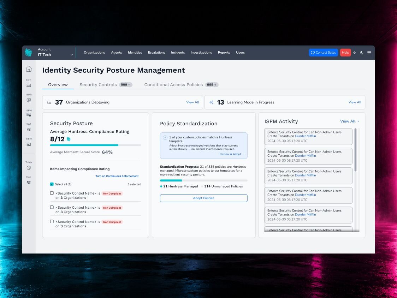Click the 314 Unmanaged Policies legend item
This screenshot has width=397, height=298.
[222, 186]
